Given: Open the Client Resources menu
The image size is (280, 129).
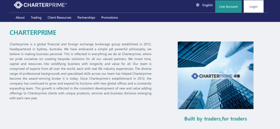Looking at the screenshot, I should point(59,17).
